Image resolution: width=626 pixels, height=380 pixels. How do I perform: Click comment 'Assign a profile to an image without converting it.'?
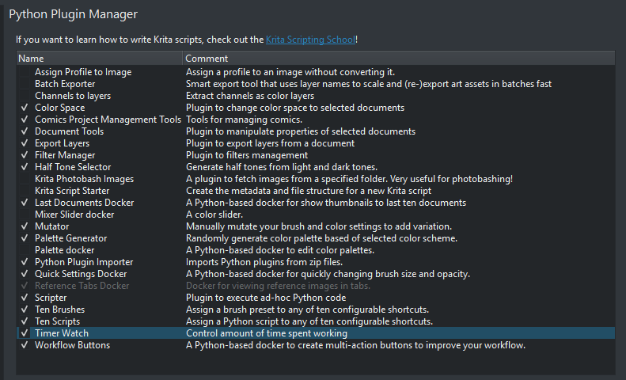tap(290, 72)
